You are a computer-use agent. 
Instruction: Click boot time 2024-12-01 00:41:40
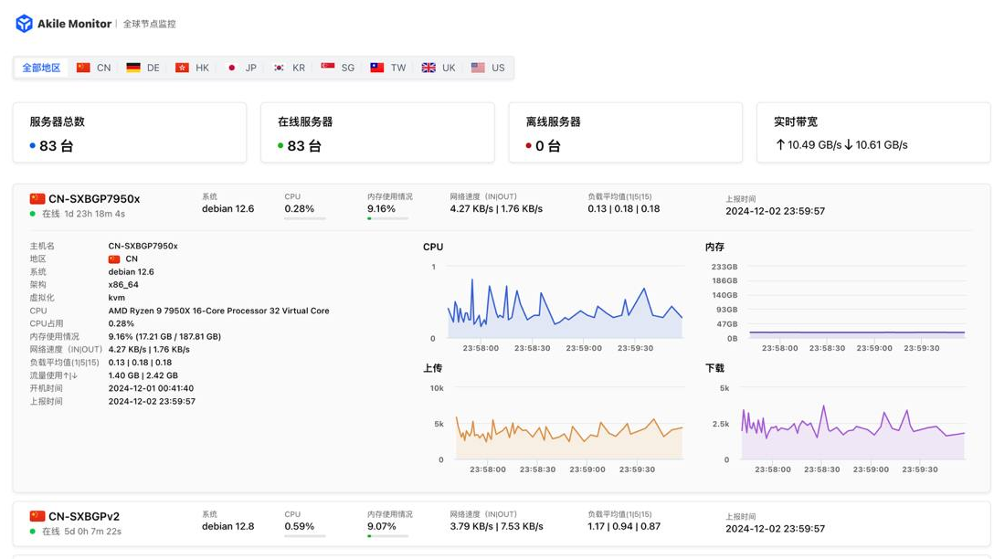[x=151, y=388]
